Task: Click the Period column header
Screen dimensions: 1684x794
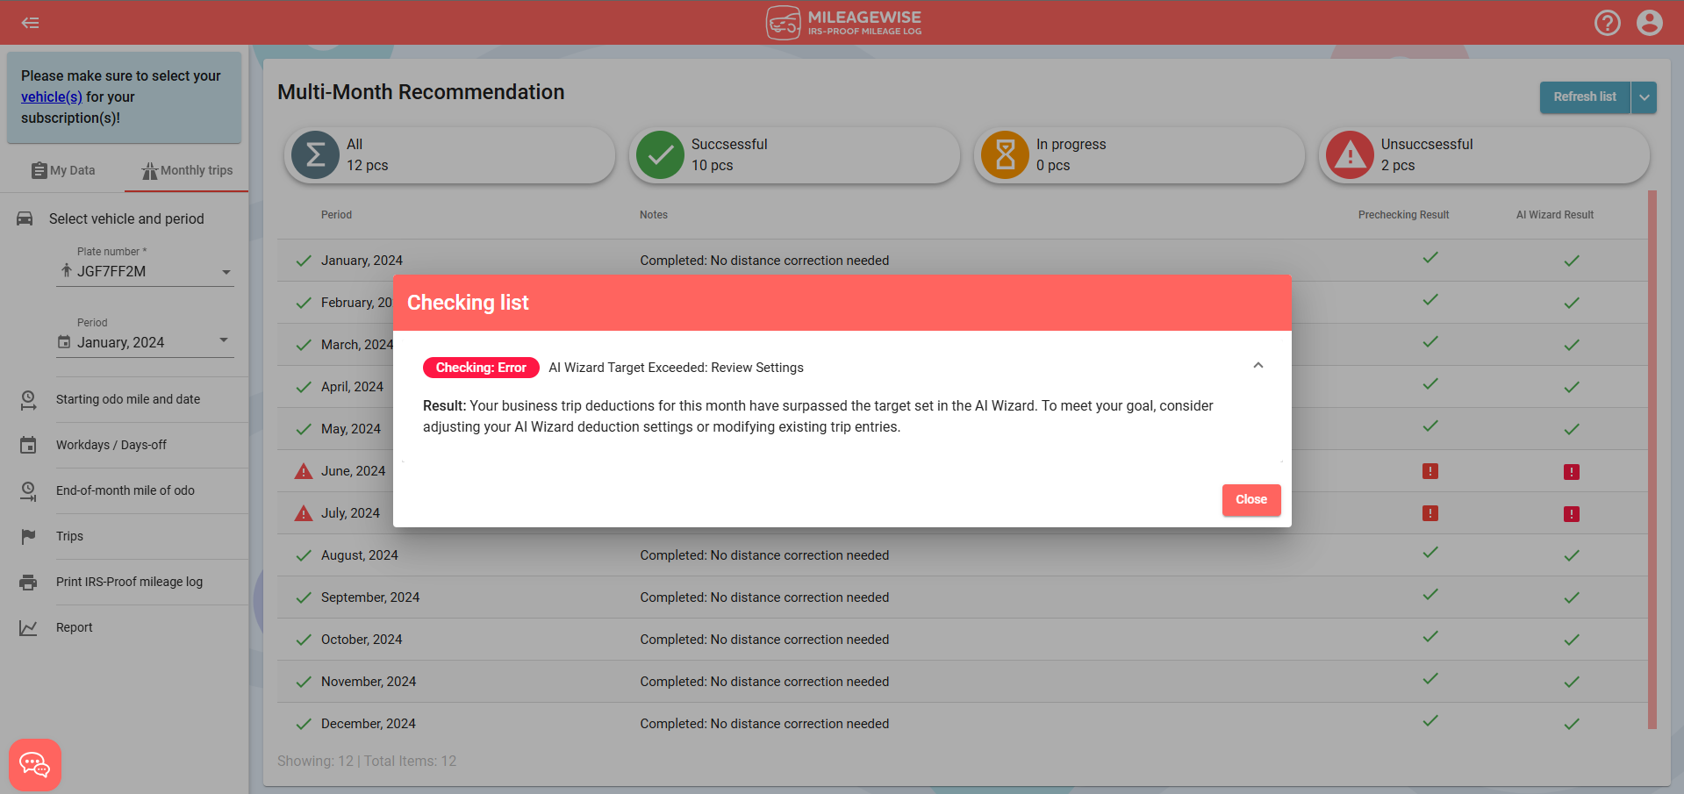Action: coord(336,215)
